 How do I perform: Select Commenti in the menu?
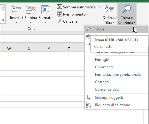tap(117, 67)
